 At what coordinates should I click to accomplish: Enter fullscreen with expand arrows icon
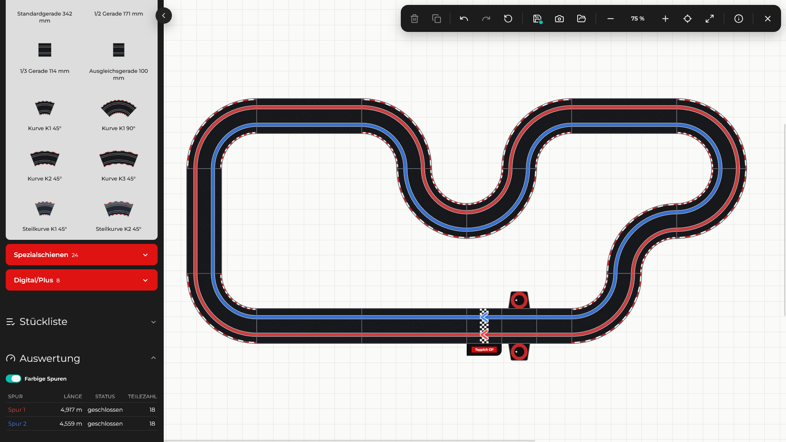point(709,19)
